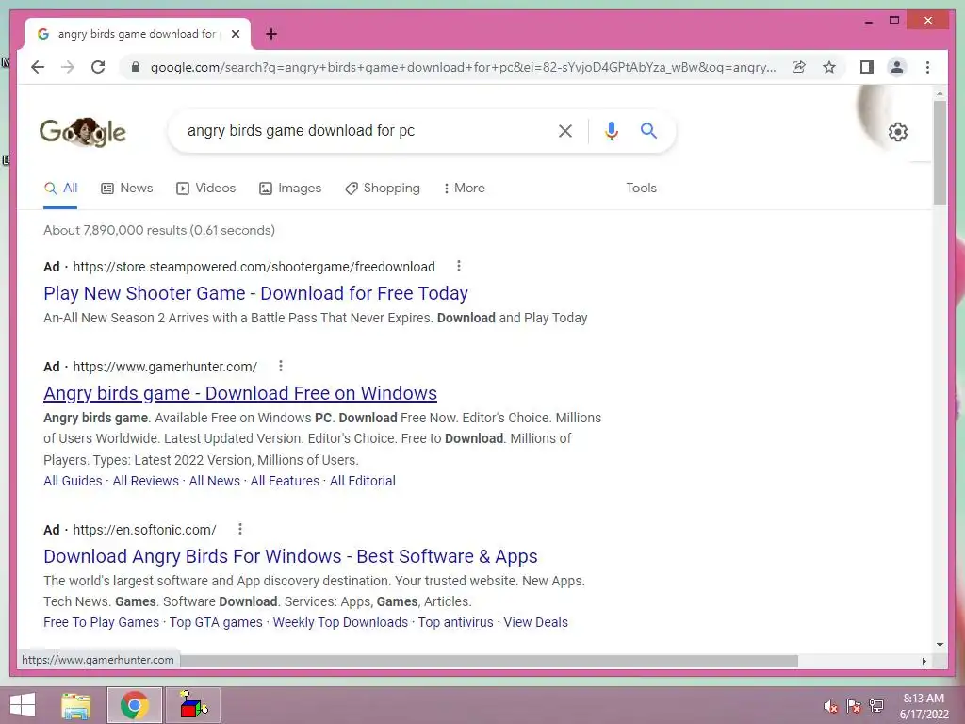Open the All Features sitelink

(285, 481)
